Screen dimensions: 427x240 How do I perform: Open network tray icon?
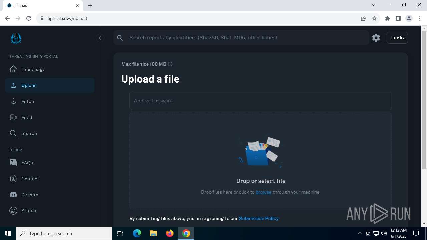[376, 233]
